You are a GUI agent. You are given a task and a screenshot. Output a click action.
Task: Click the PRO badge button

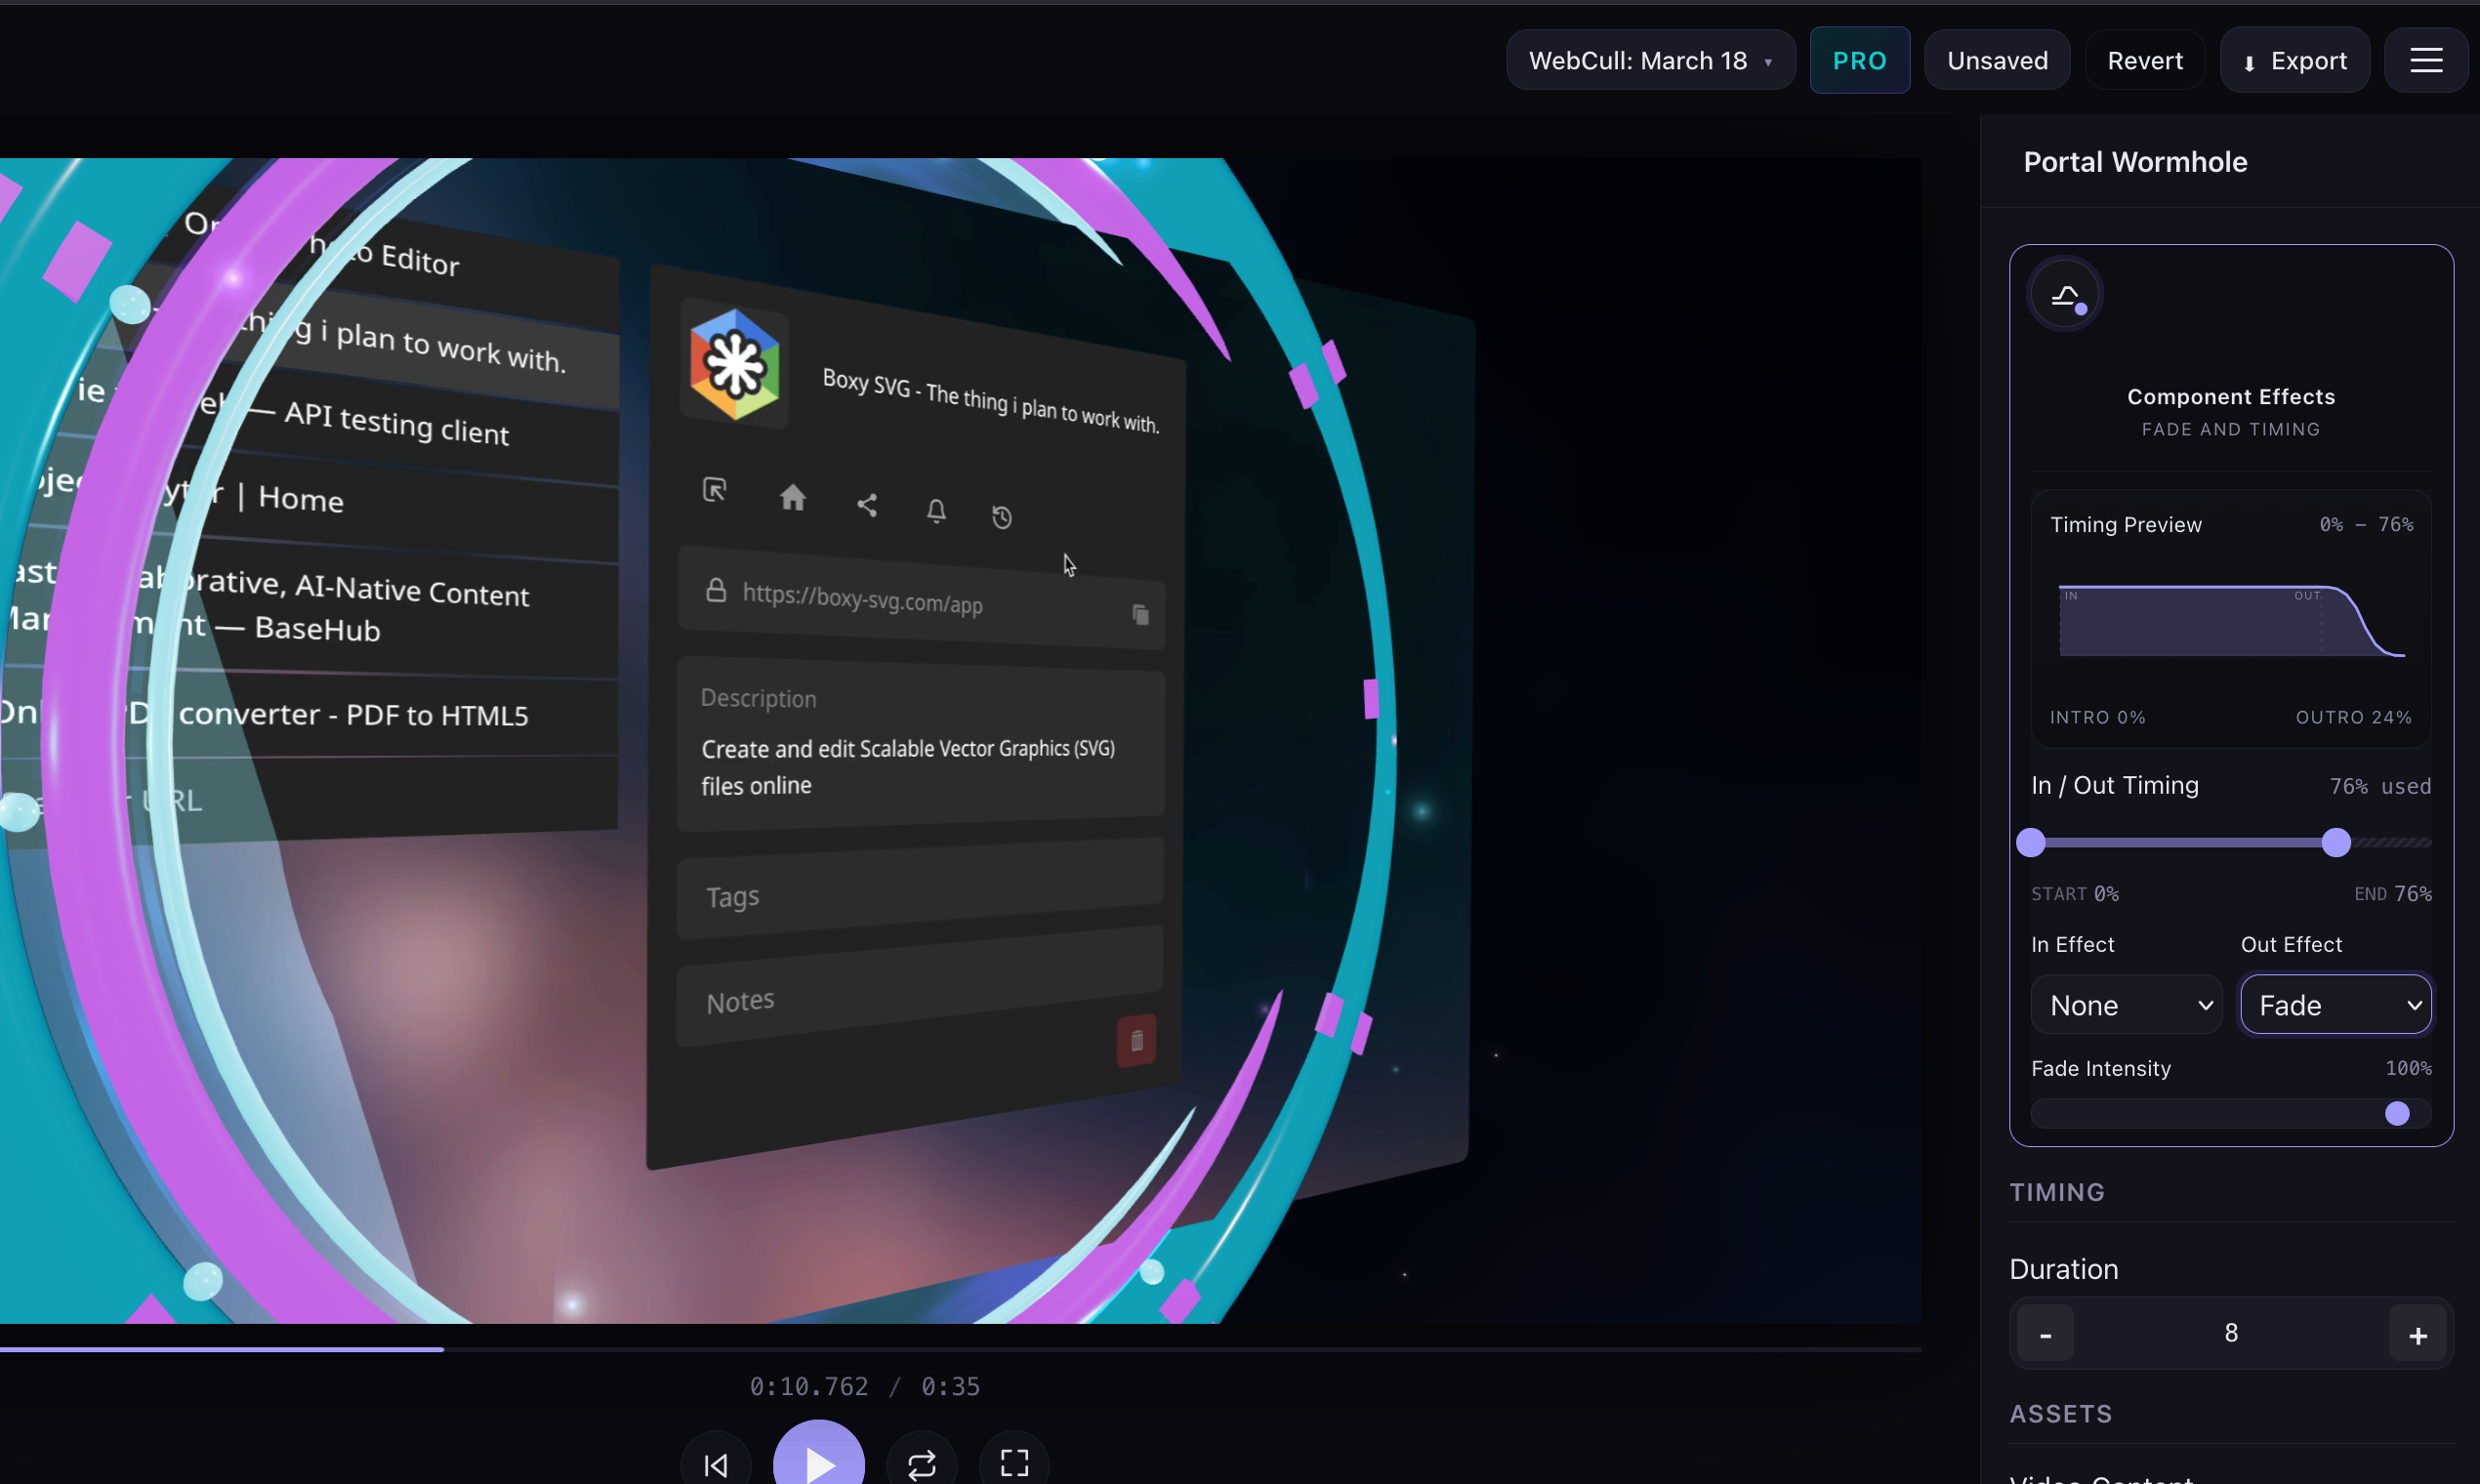(x=1859, y=60)
